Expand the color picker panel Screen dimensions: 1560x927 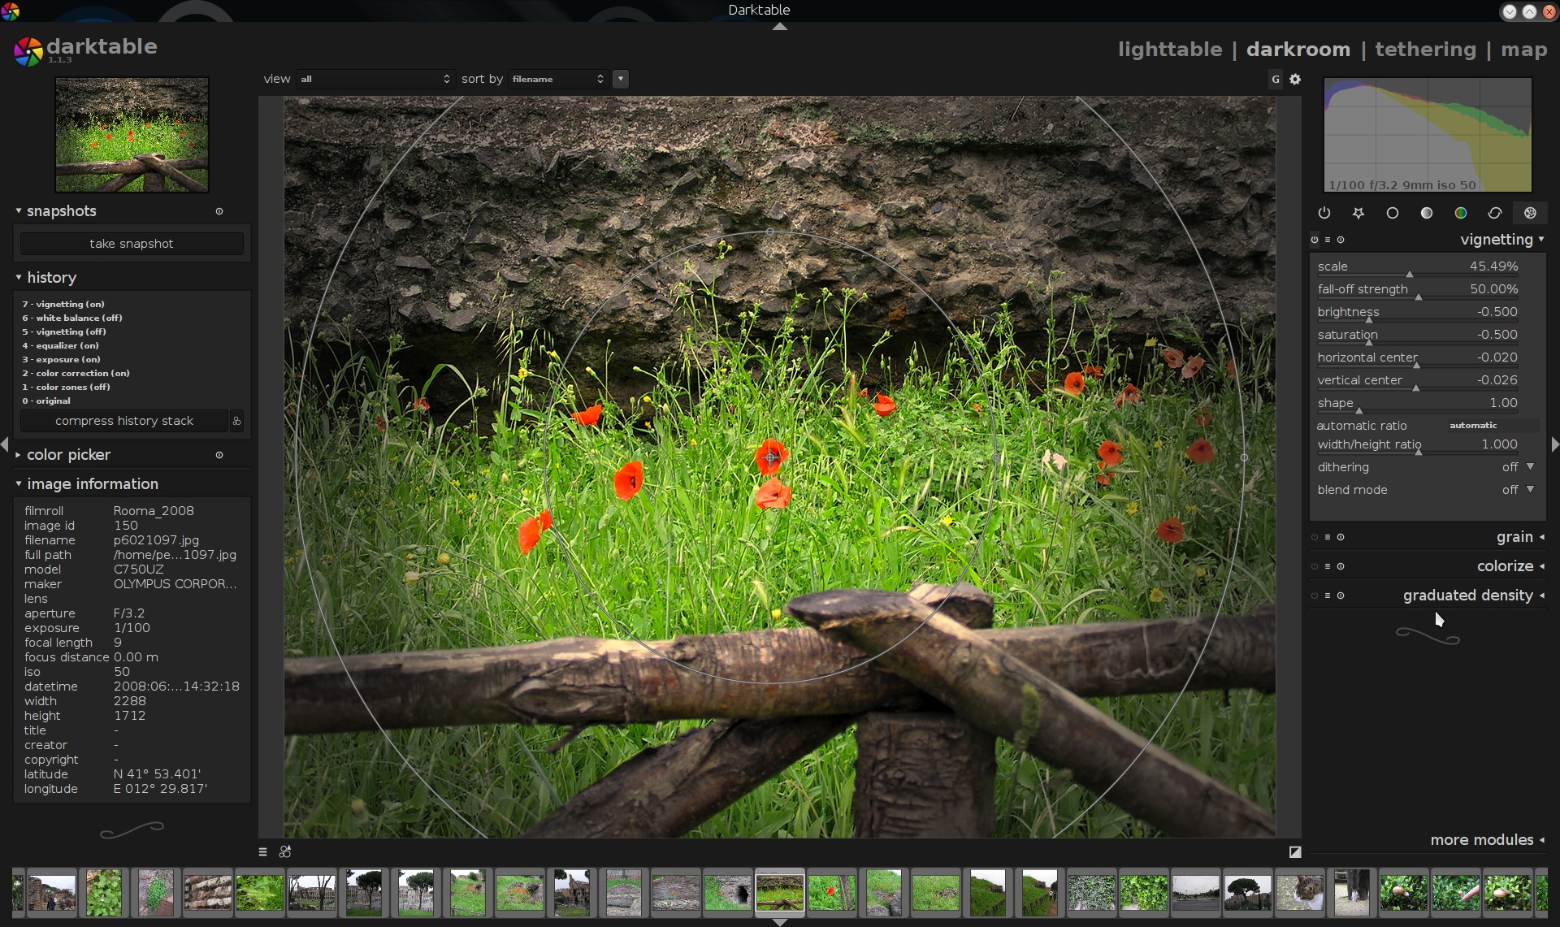(x=68, y=455)
